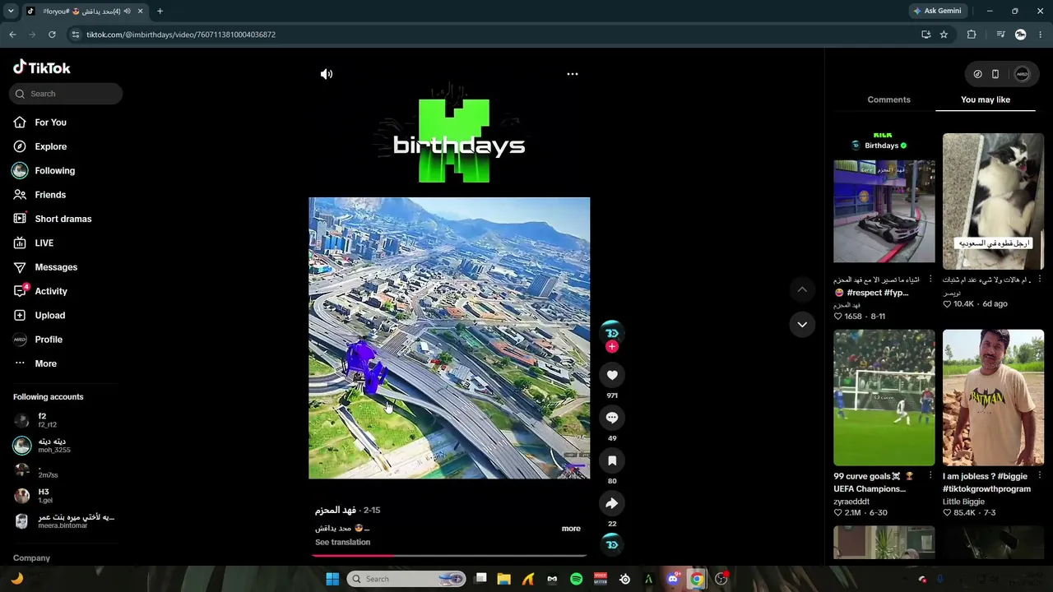
Task: Open options for the I am jobless video
Action: (1039, 476)
